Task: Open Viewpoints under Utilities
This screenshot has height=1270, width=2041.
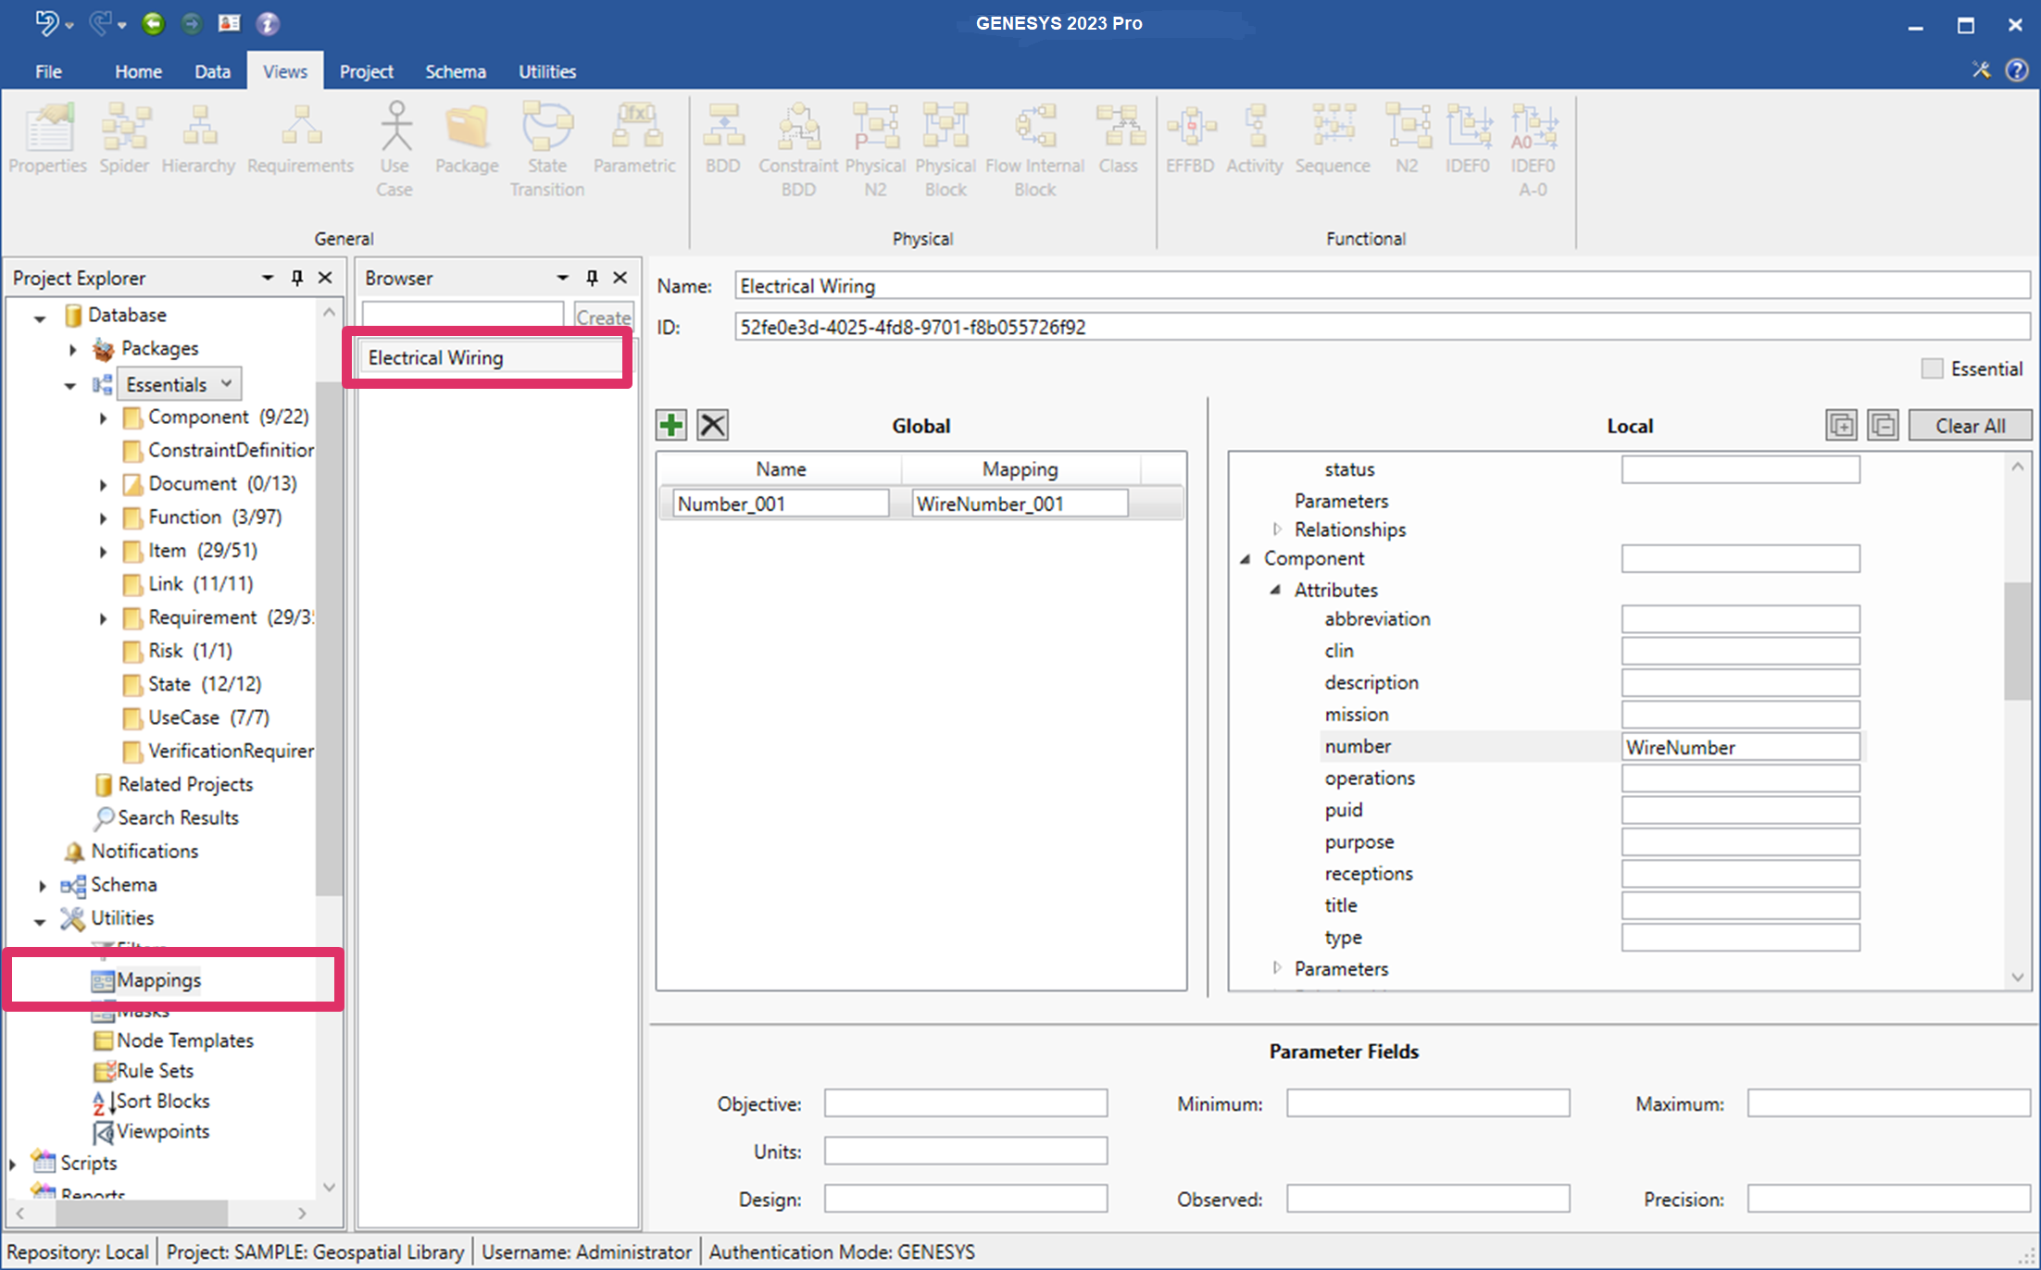Action: pyautogui.click(x=162, y=1131)
